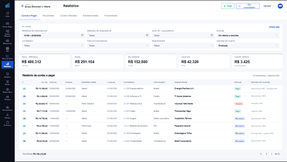The height and width of the screenshot is (162, 287).
Task: Click the Filial Uberaba company cell
Action: (88, 104)
